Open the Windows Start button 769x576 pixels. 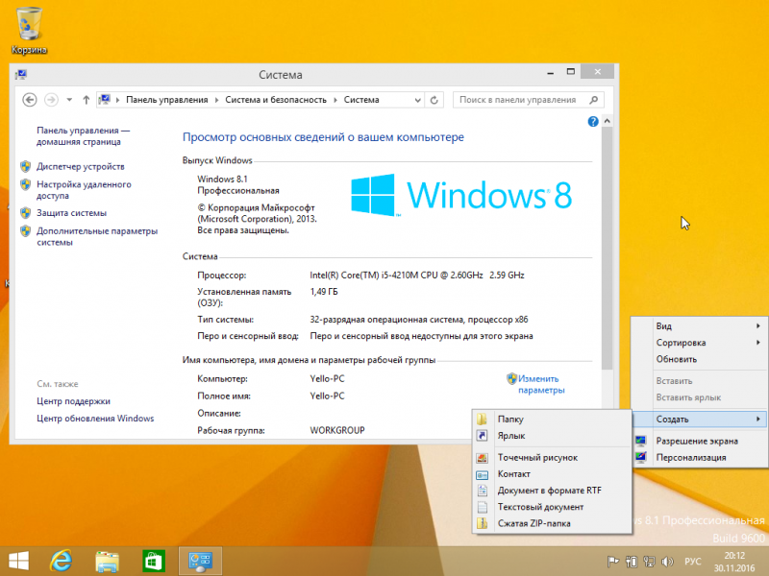tap(18, 562)
